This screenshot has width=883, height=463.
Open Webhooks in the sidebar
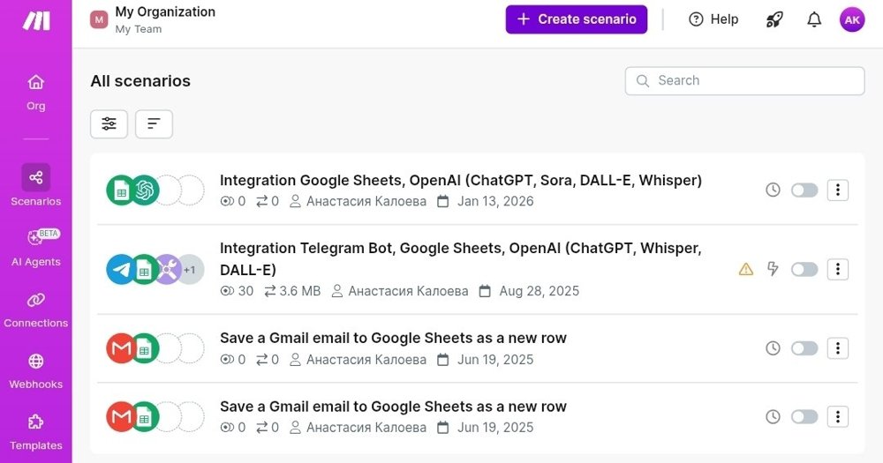tap(35, 371)
